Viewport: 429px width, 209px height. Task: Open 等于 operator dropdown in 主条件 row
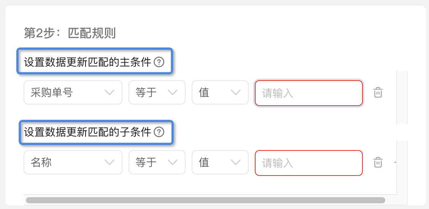coord(157,92)
